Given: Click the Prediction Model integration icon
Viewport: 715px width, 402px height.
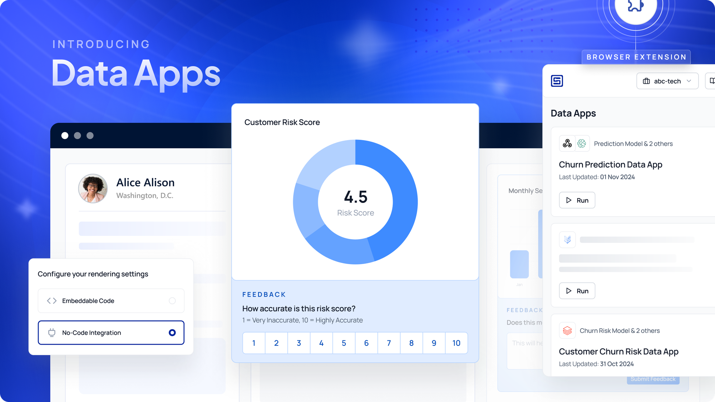Looking at the screenshot, I should [581, 143].
